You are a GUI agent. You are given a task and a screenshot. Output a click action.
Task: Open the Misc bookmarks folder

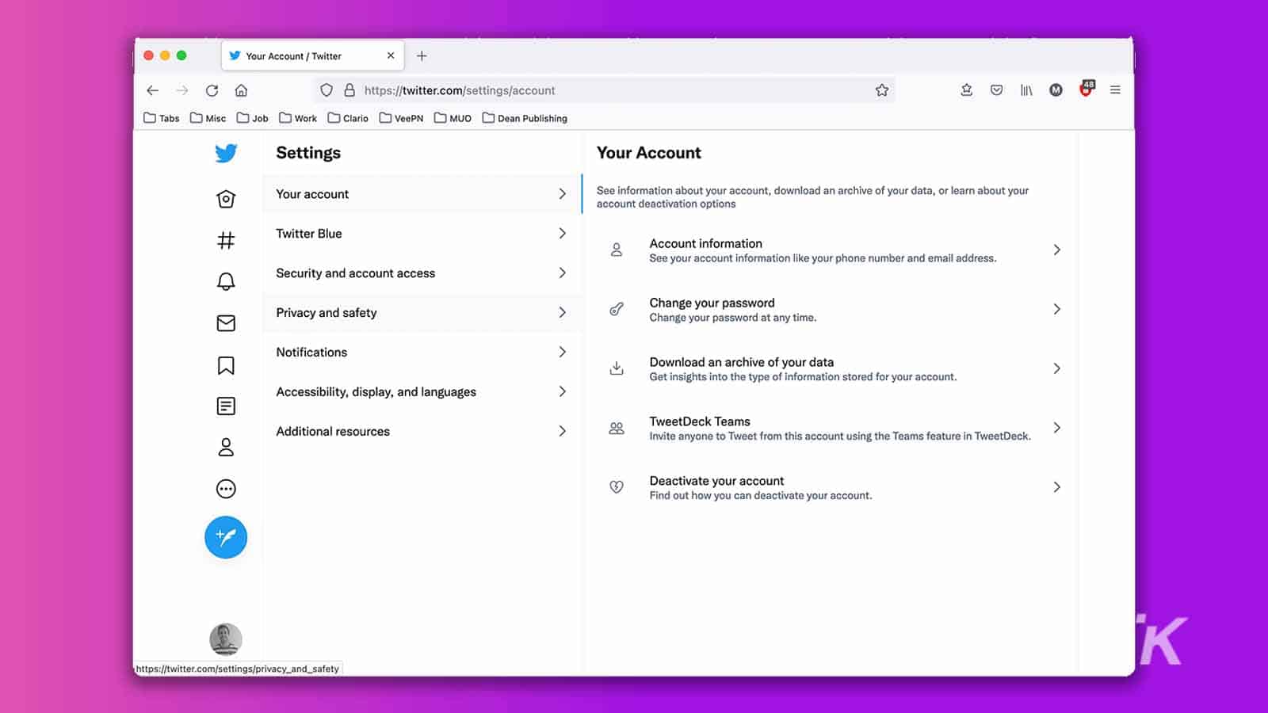pos(208,118)
